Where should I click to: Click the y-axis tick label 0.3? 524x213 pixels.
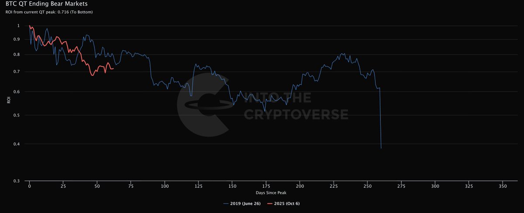(17, 181)
